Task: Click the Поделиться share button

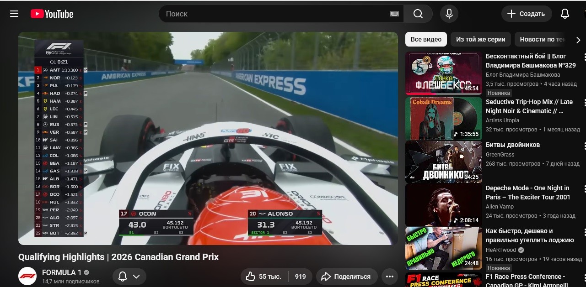Action: (x=346, y=277)
